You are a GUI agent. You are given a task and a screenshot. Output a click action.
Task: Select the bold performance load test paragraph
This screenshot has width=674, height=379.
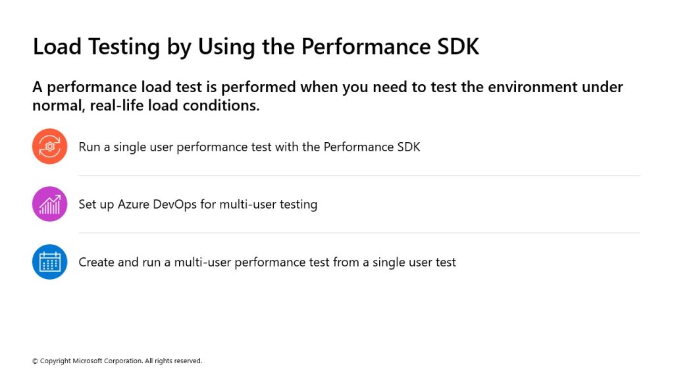pos(328,96)
